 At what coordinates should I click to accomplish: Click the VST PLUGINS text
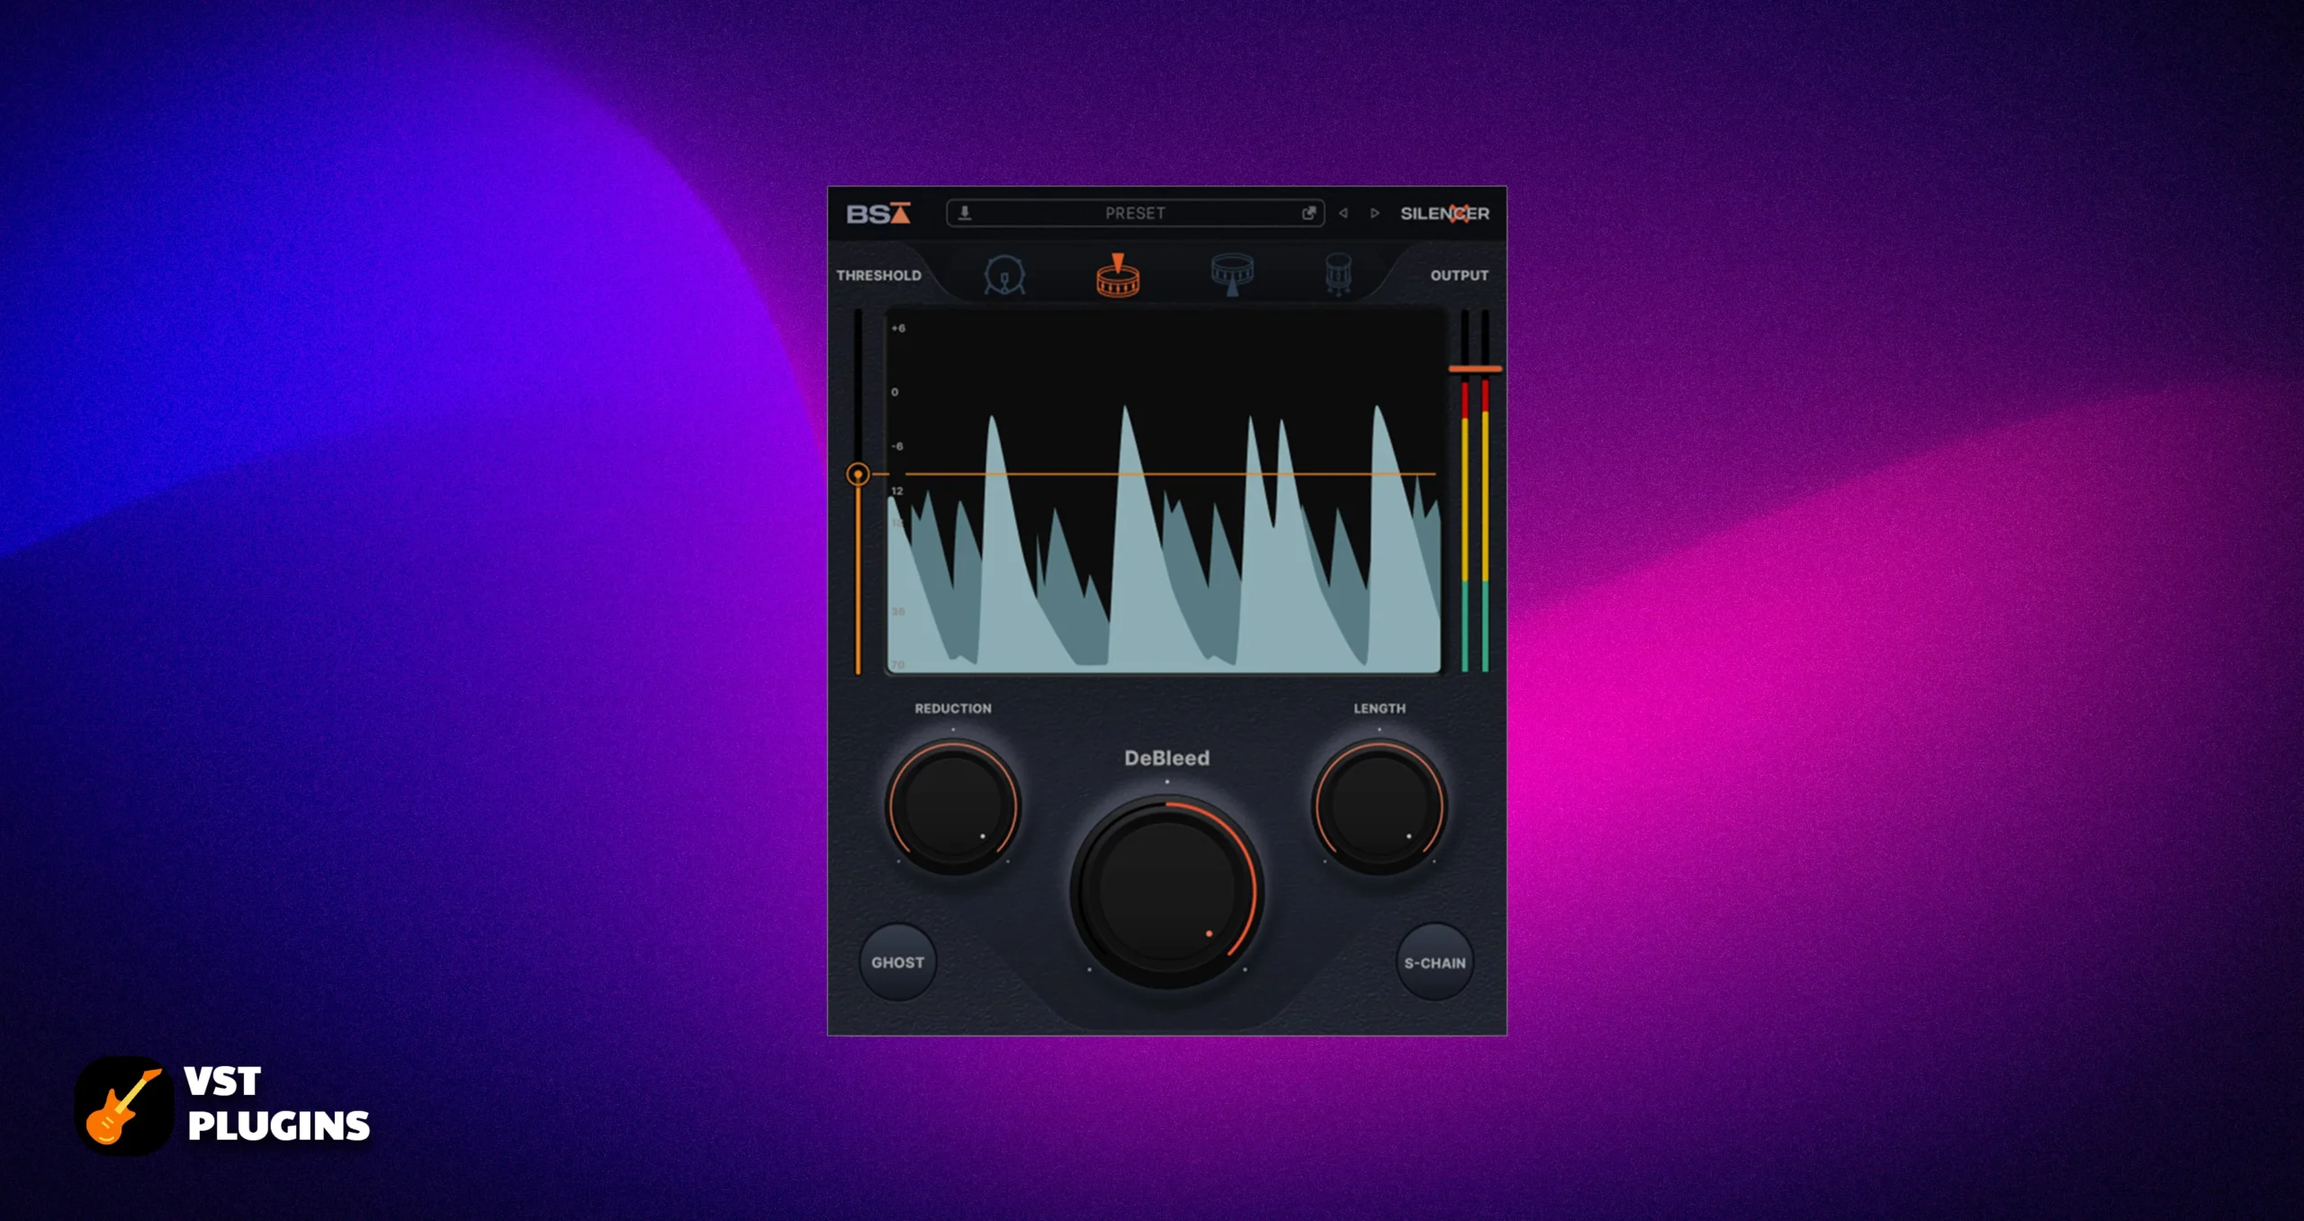click(x=278, y=1104)
